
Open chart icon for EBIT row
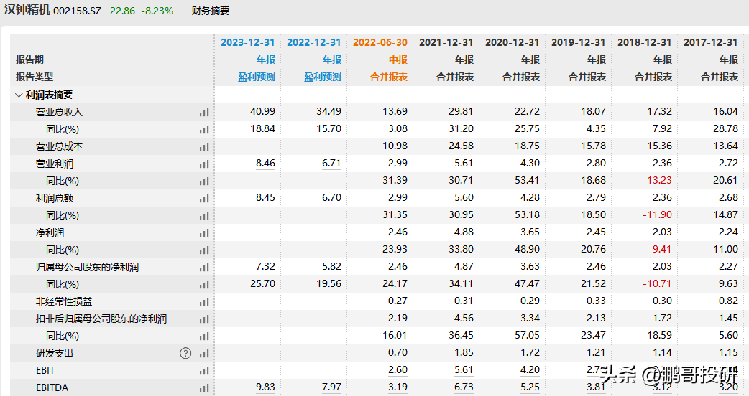[x=204, y=370]
